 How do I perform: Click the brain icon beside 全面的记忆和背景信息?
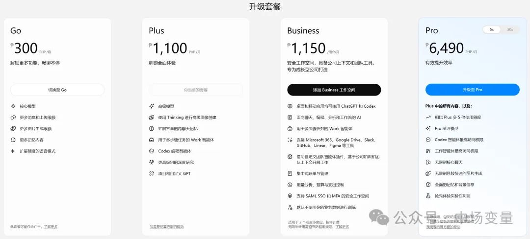tap(428, 185)
